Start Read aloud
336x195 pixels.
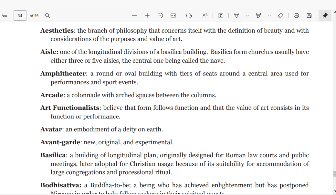tap(205, 15)
